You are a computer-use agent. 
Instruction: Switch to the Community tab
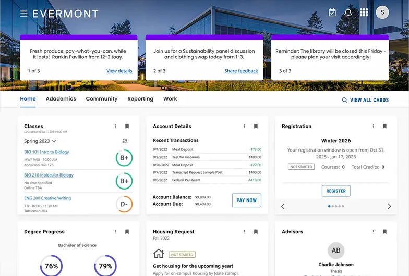tap(102, 99)
